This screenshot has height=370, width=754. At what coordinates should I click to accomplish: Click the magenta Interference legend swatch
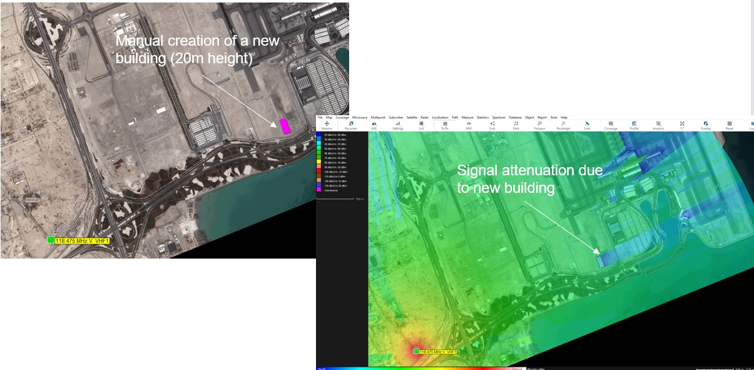320,190
